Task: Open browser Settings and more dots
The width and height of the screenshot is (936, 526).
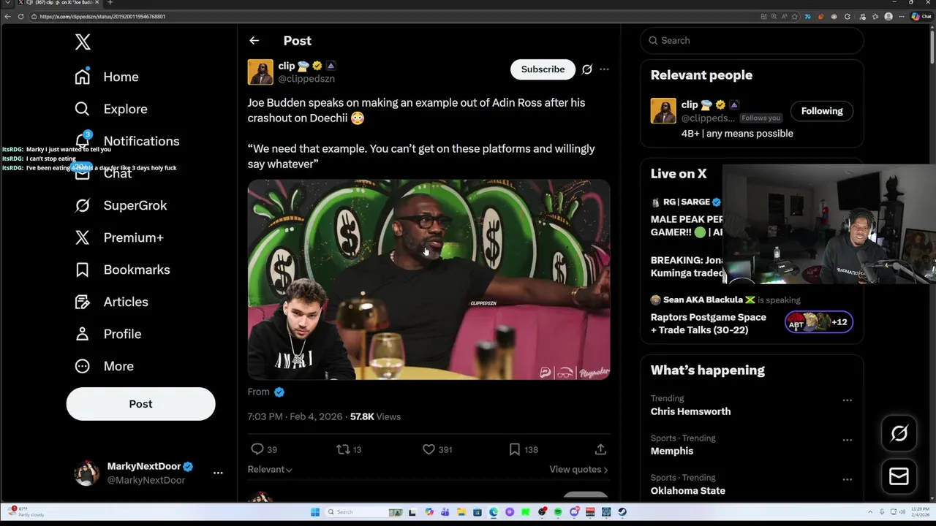Action: [902, 16]
